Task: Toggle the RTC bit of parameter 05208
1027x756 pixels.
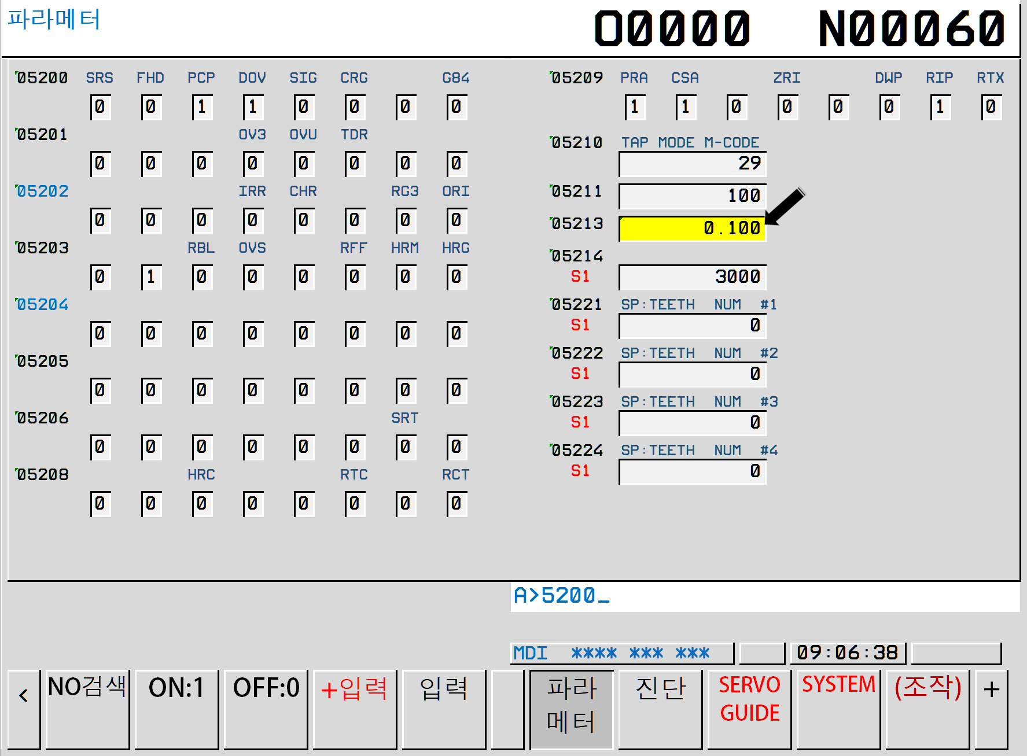Action: (355, 504)
